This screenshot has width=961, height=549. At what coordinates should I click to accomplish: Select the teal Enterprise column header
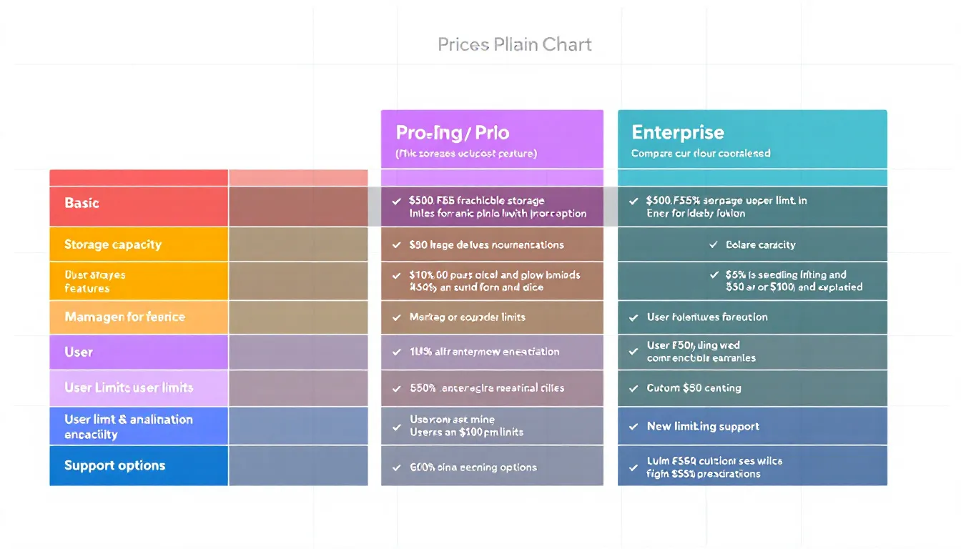coord(752,139)
